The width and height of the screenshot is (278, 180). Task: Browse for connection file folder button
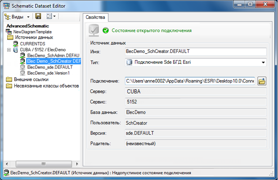(262, 81)
